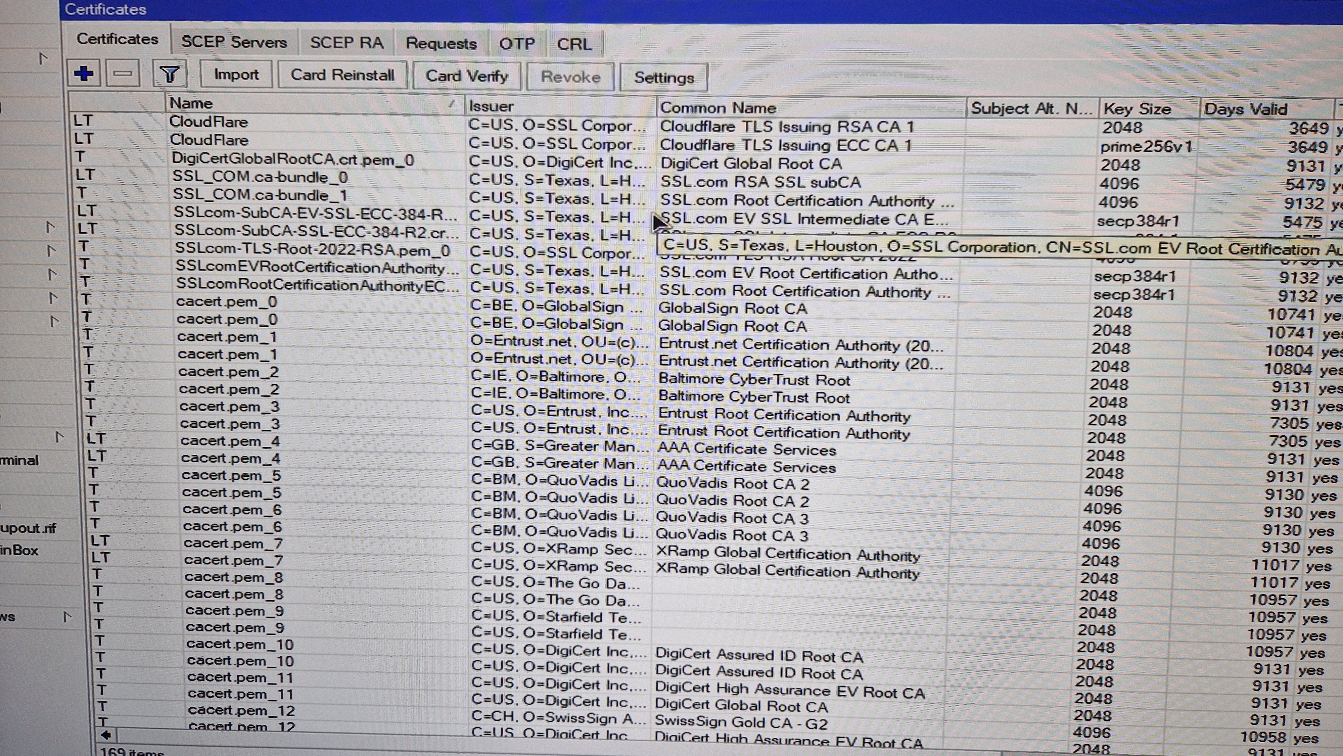The width and height of the screenshot is (1343, 756).
Task: Click the Import button
Action: (x=236, y=75)
